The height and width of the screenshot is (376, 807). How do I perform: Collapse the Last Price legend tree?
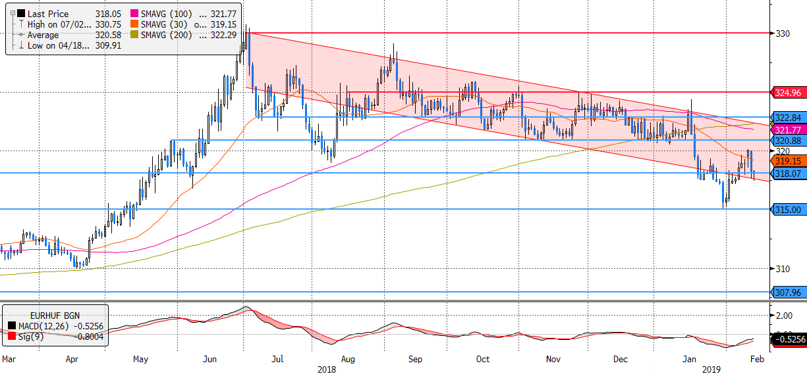pyautogui.click(x=13, y=13)
